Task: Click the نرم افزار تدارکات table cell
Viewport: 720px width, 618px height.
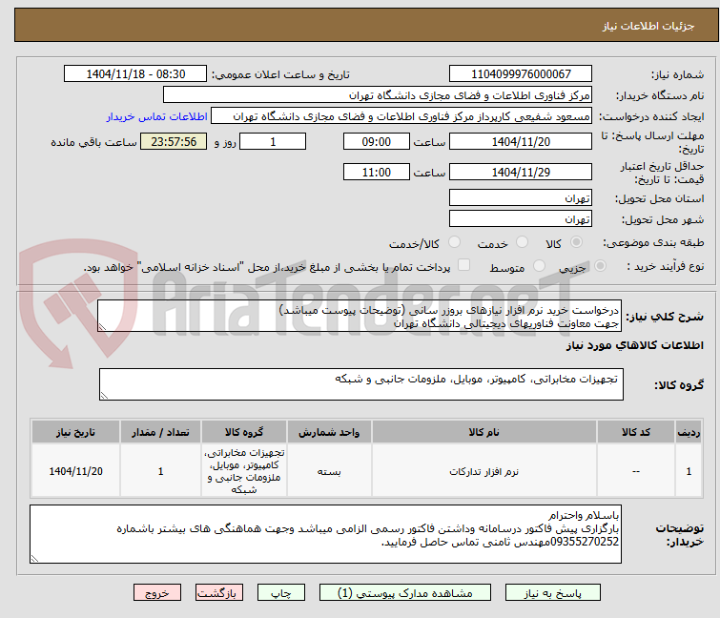Action: [484, 471]
